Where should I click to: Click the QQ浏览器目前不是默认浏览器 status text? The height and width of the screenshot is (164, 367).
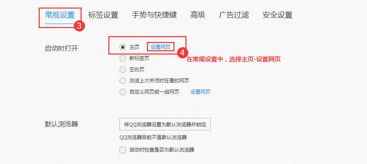coord(153,137)
